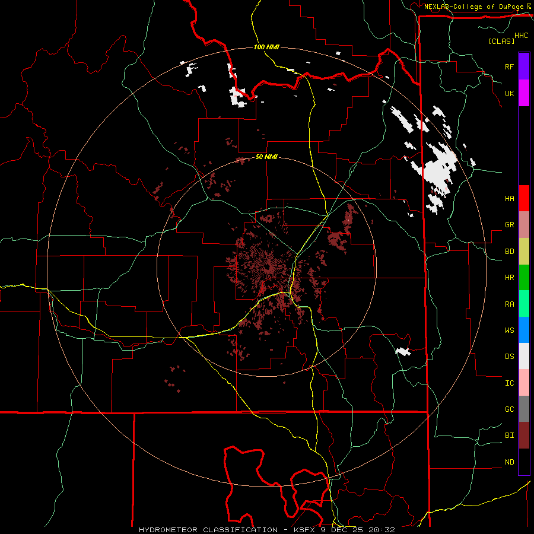Click the 'HYDROMETEOR CLASSIFICATION' title text
The height and width of the screenshot is (534, 534).
point(208,530)
